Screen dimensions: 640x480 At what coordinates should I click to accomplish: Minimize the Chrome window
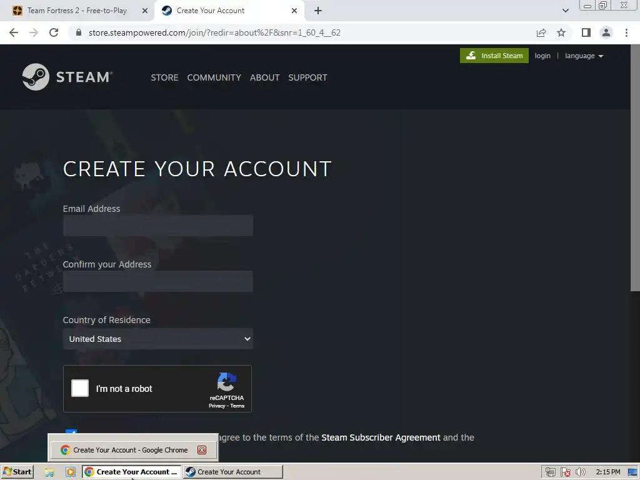(587, 5)
